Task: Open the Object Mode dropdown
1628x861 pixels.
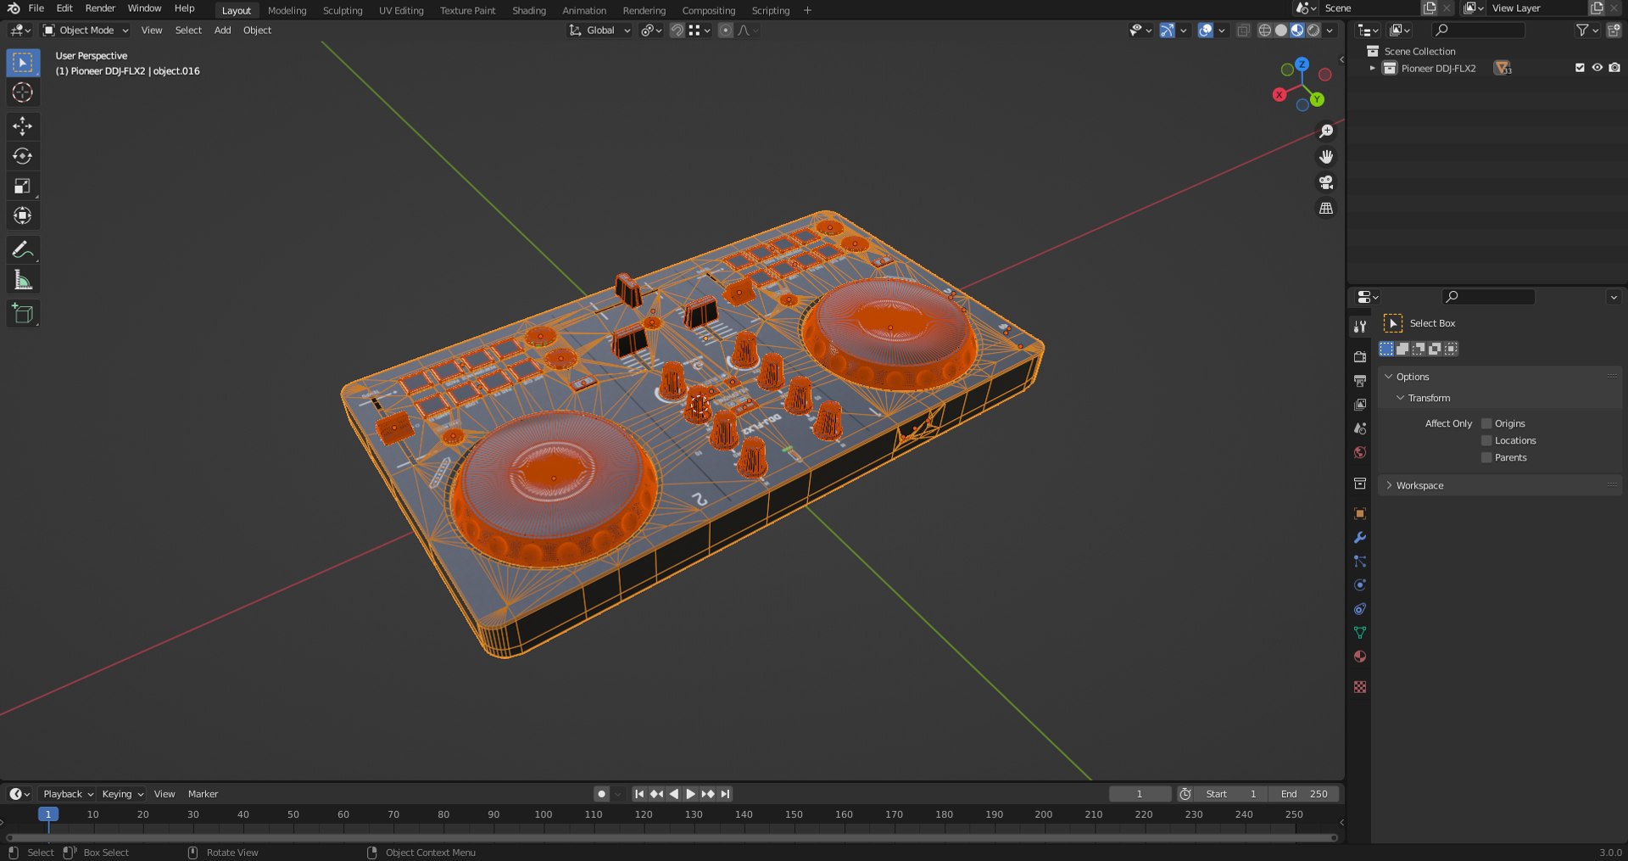Action: coord(86,31)
